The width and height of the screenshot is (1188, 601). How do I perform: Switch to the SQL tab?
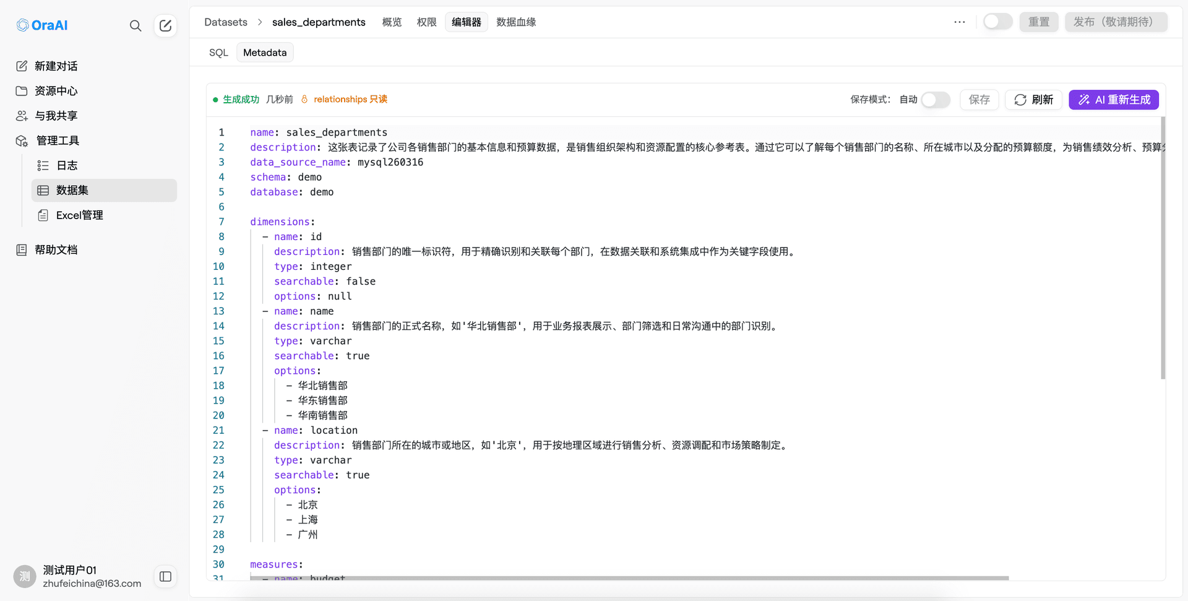pos(218,53)
